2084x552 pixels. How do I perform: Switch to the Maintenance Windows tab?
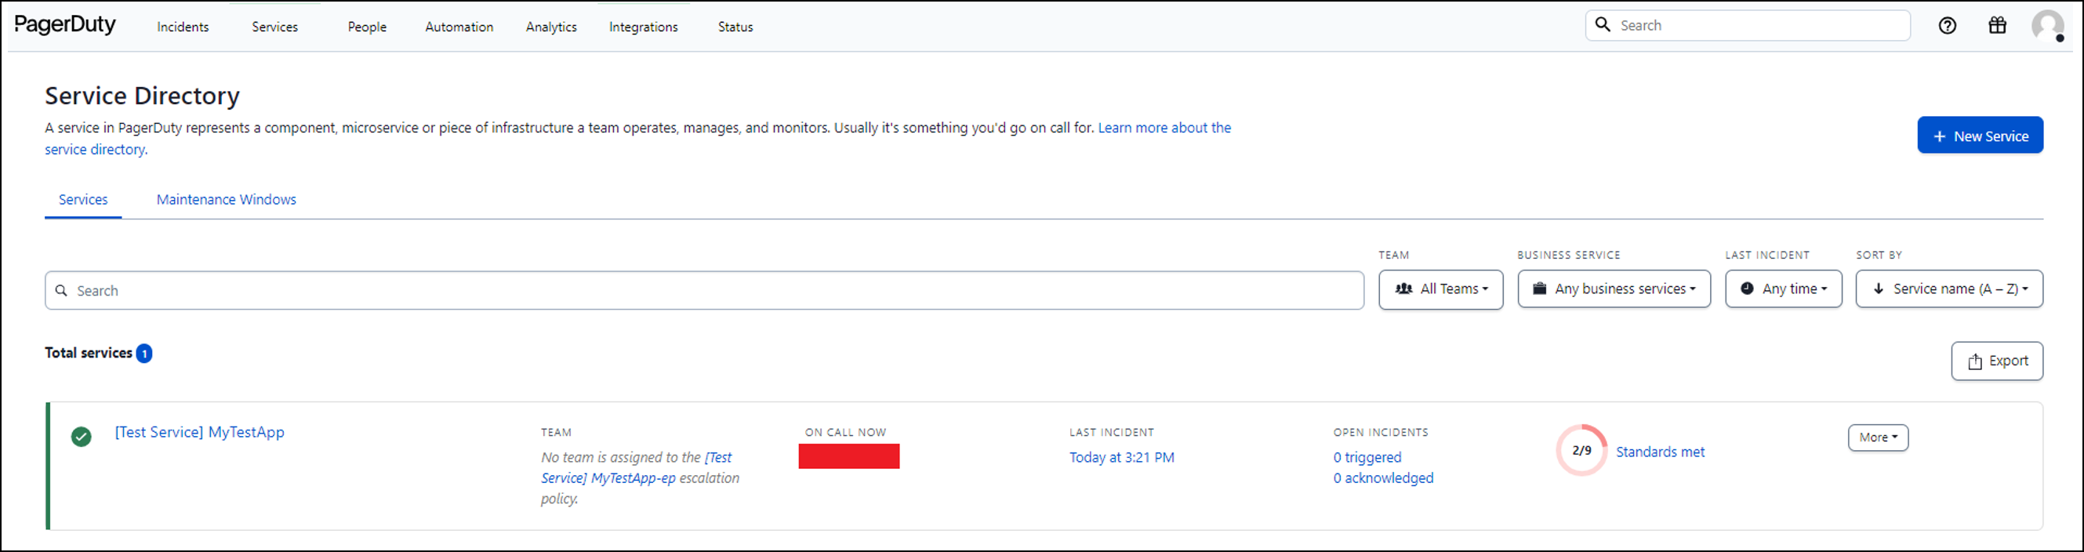click(x=226, y=200)
